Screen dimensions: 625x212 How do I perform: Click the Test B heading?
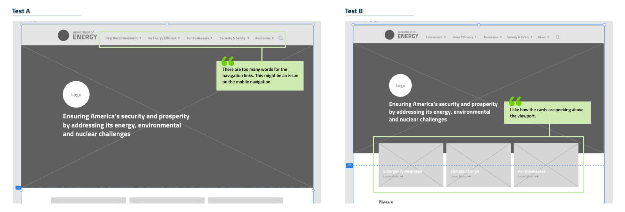354,11
